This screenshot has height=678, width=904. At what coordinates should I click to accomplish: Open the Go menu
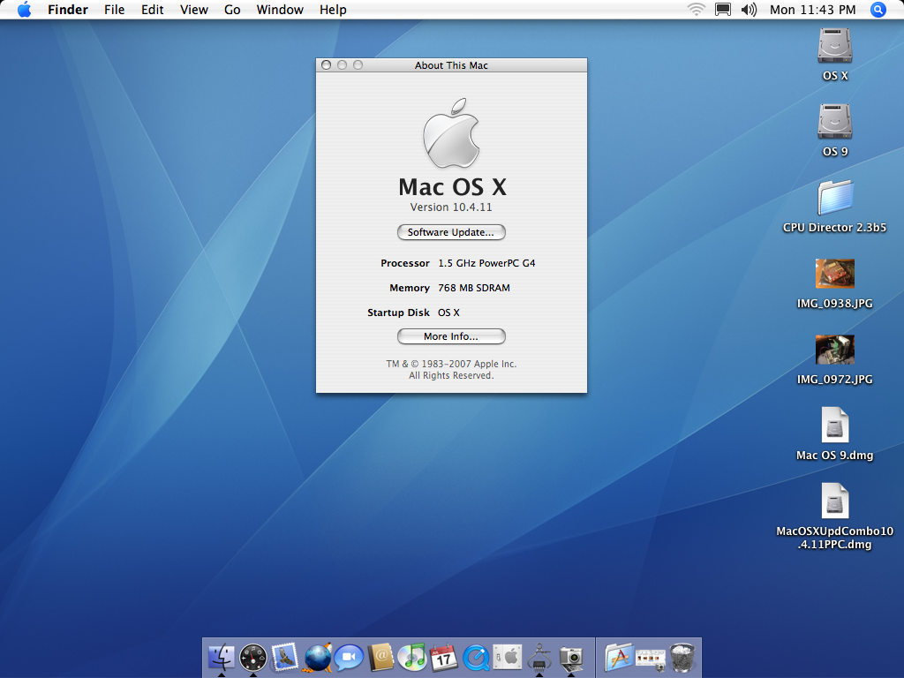tap(232, 10)
